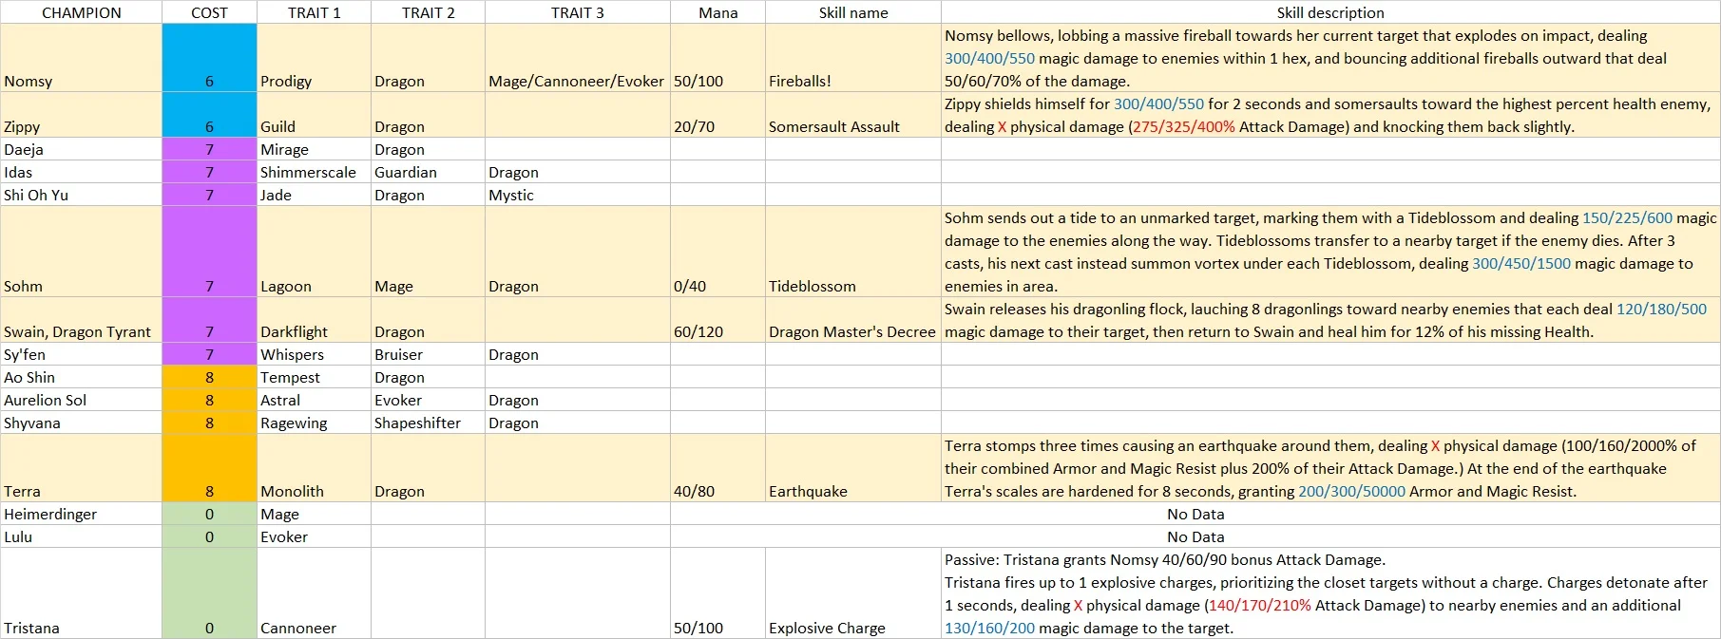Select the Aurelion Sol champion cell
The height and width of the screenshot is (639, 1721).
tap(81, 400)
